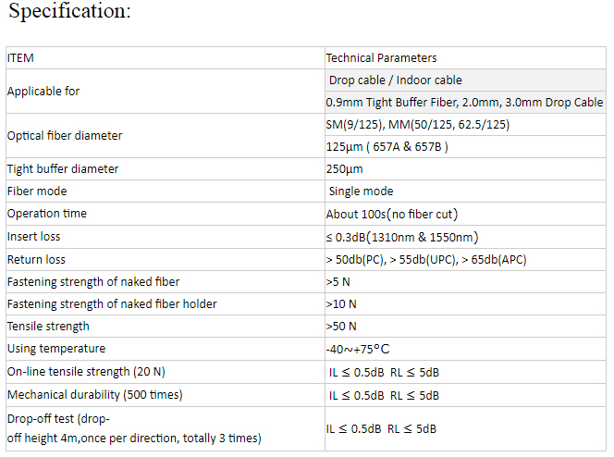Click the Tensile strength >50 N value

(341, 326)
